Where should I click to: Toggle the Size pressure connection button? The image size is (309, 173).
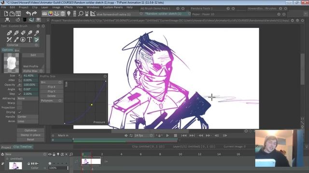tap(19, 75)
